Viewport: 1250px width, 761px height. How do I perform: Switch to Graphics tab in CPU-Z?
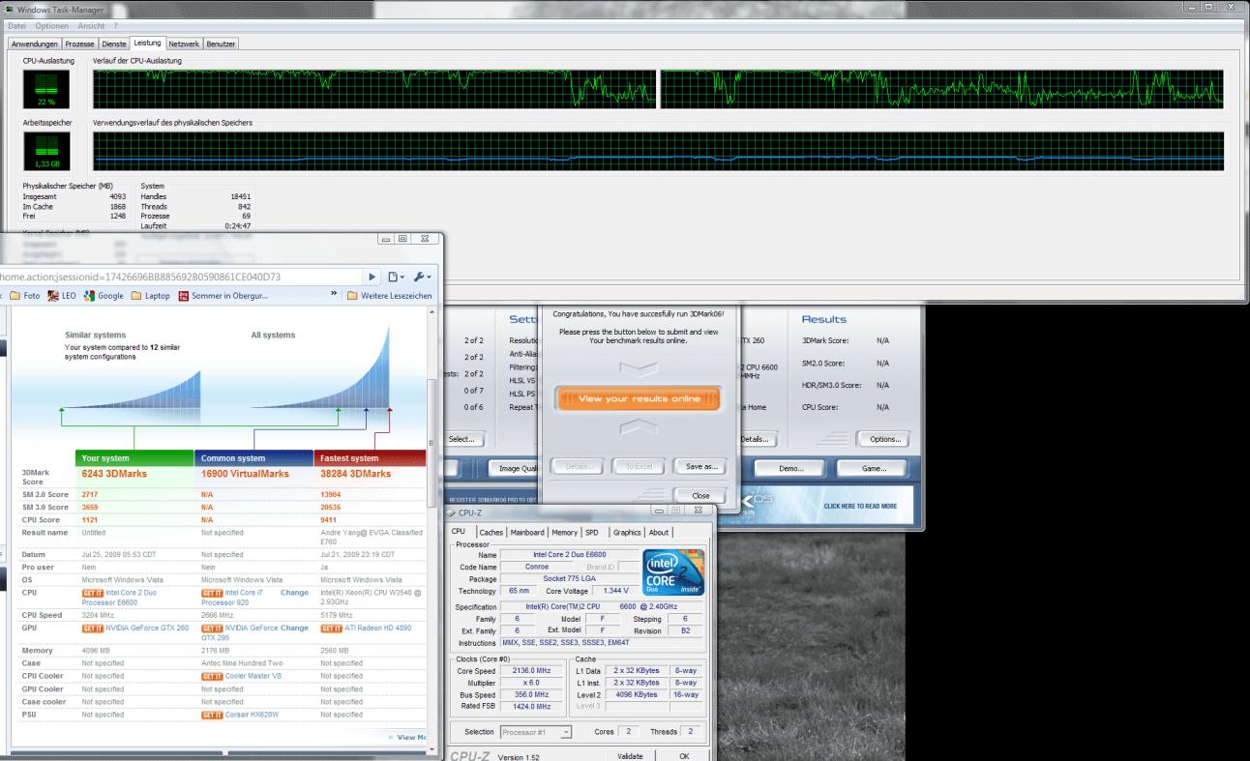(x=627, y=532)
